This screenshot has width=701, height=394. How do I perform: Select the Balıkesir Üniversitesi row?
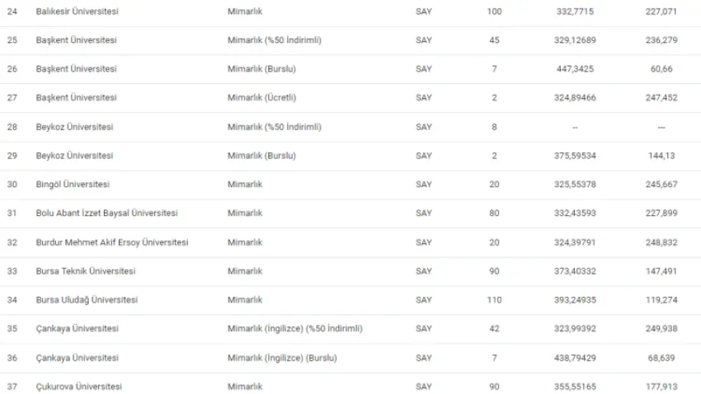[350, 12]
